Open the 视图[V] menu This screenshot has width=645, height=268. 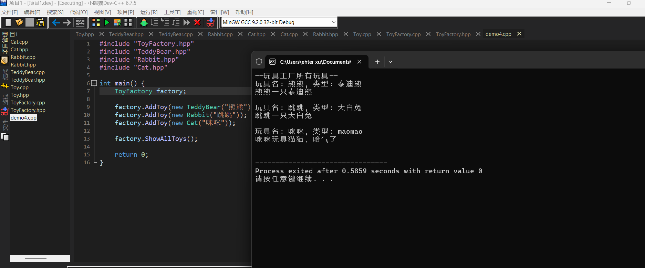[x=103, y=12]
